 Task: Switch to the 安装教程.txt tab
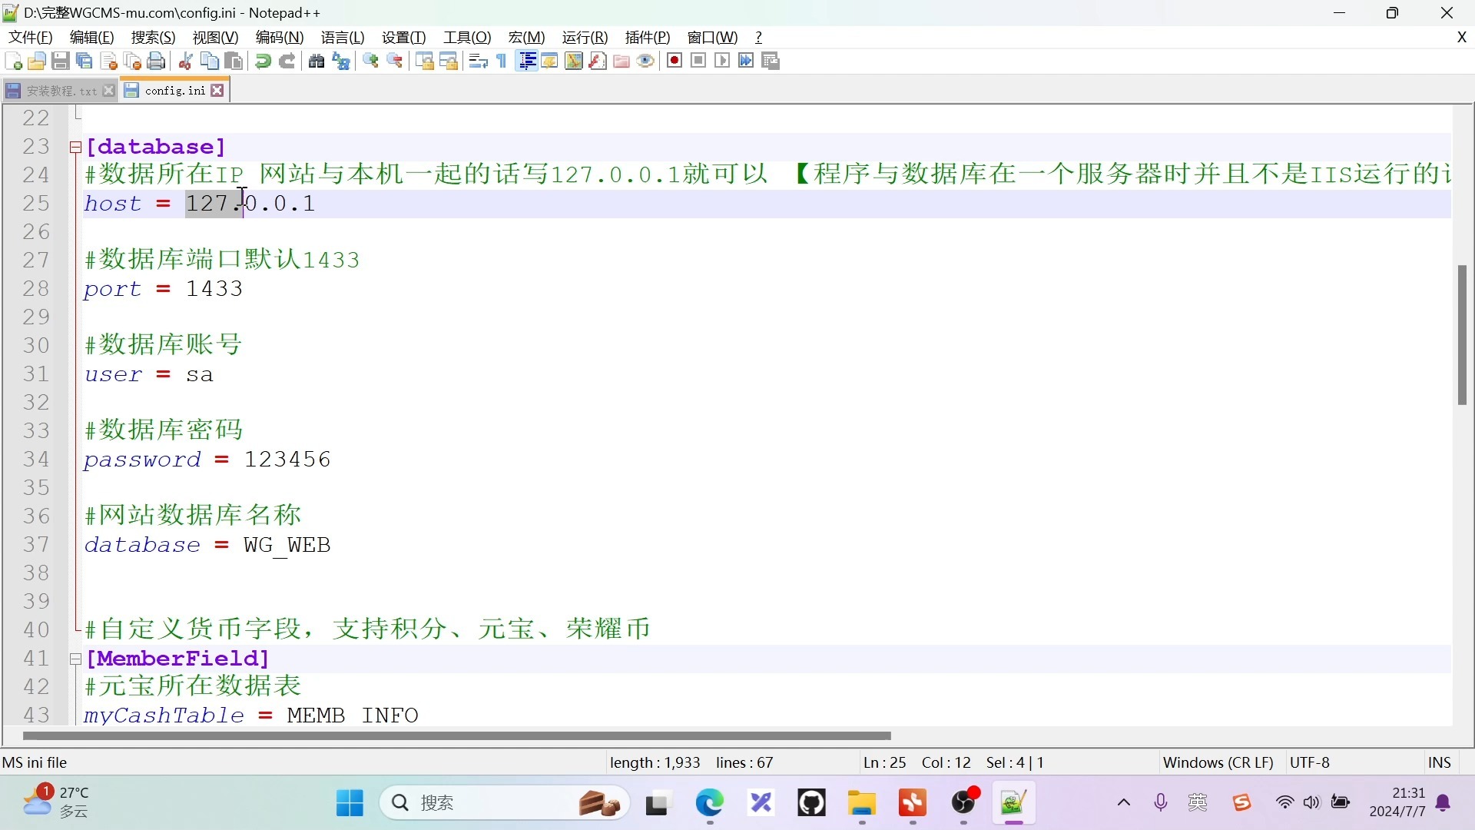[x=61, y=91]
